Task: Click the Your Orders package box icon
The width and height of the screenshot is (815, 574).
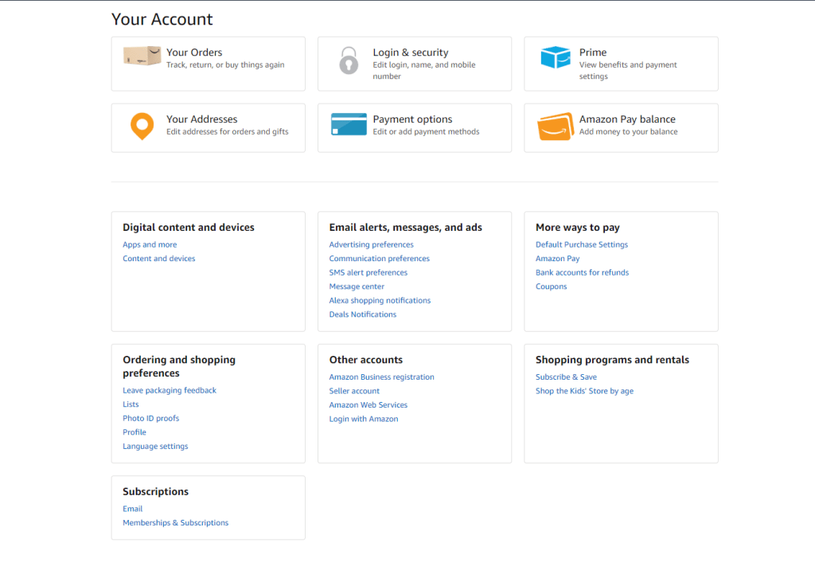Action: coord(142,56)
